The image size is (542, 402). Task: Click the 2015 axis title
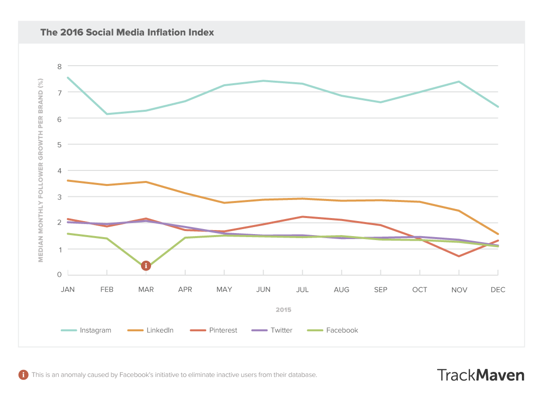coord(283,310)
